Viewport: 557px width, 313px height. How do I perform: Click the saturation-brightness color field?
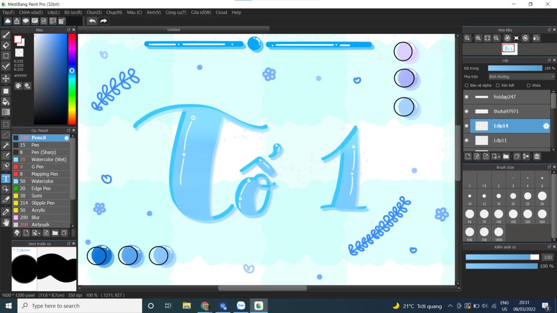[x=50, y=79]
